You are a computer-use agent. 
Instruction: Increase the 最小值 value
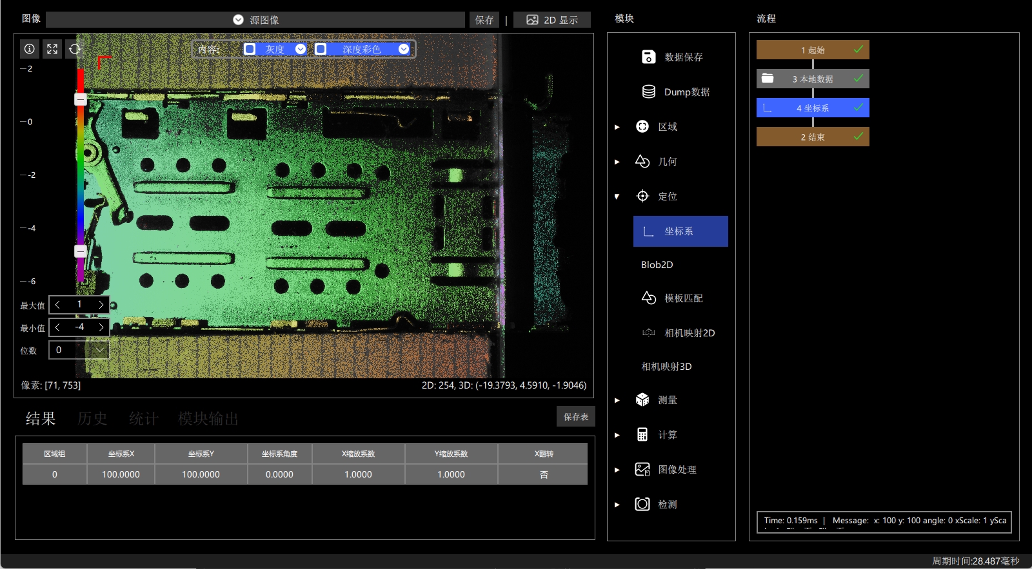pos(101,327)
